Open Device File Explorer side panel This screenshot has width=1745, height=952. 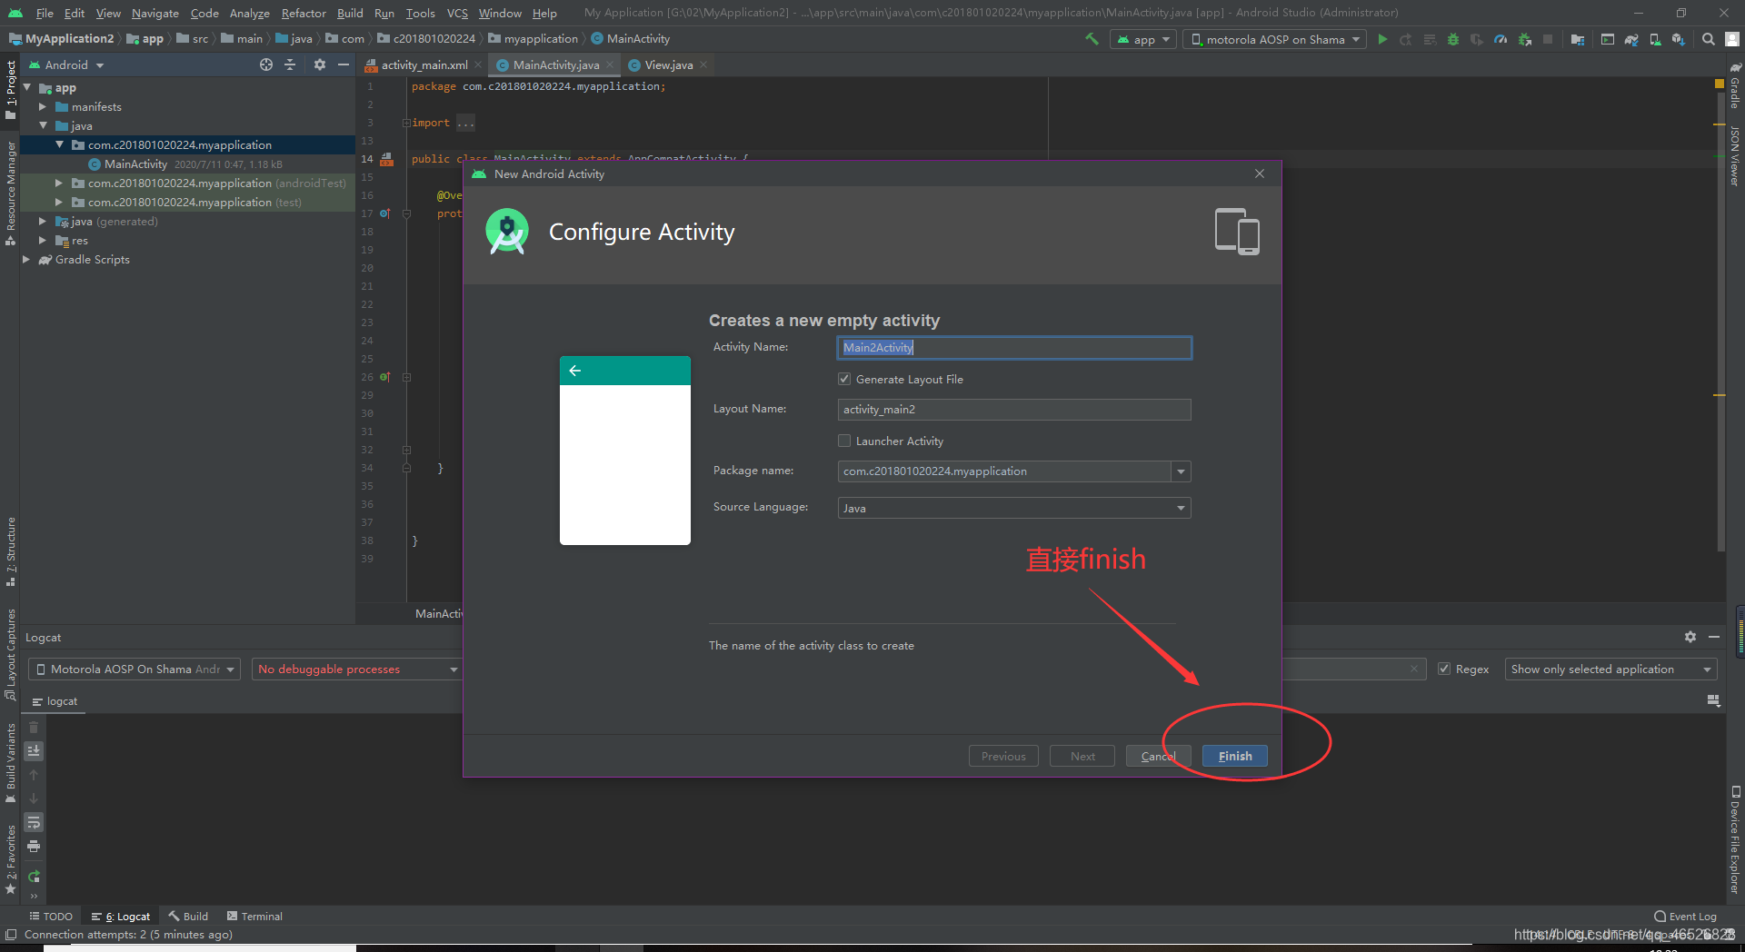tap(1735, 840)
